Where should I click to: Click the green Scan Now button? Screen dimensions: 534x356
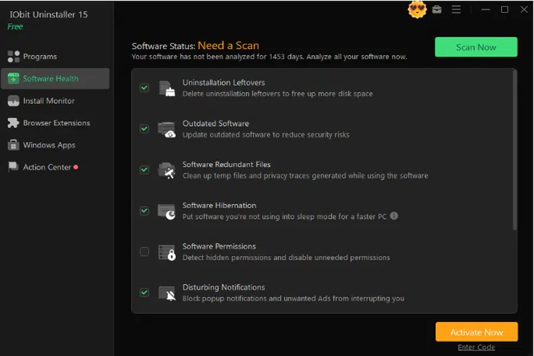tap(476, 47)
